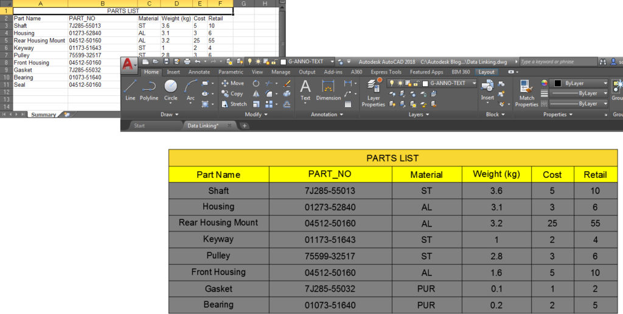Expand the Modify panel
623x314 pixels.
256,115
